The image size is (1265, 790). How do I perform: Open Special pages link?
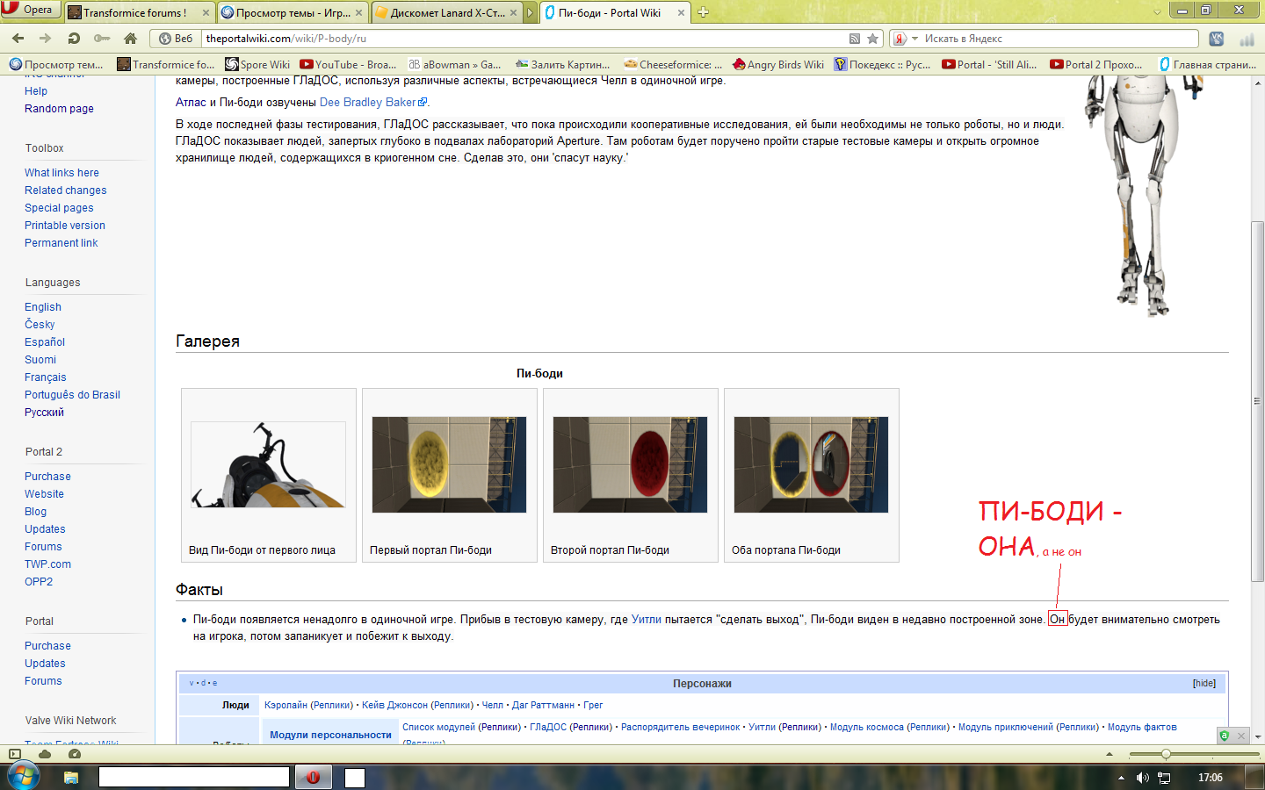pos(59,208)
